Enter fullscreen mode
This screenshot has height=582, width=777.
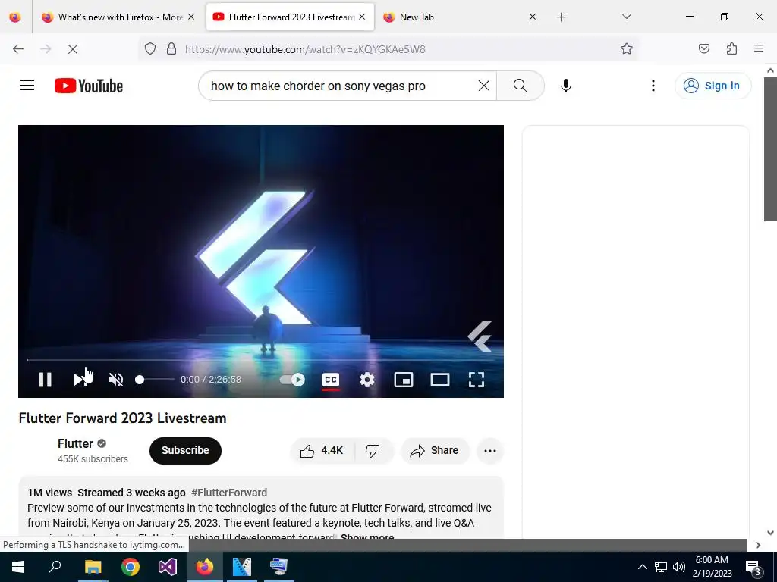pyautogui.click(x=477, y=380)
